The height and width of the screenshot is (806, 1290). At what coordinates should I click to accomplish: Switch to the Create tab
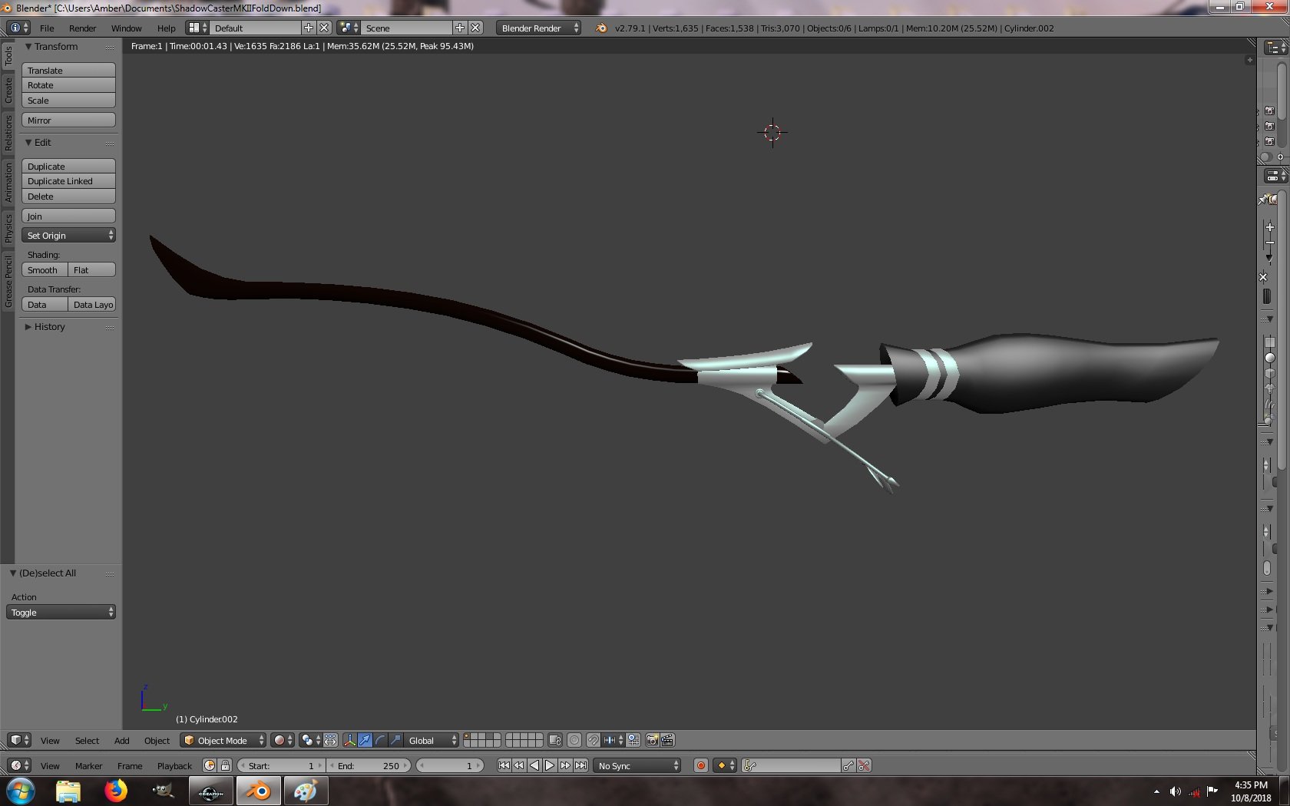tap(8, 90)
